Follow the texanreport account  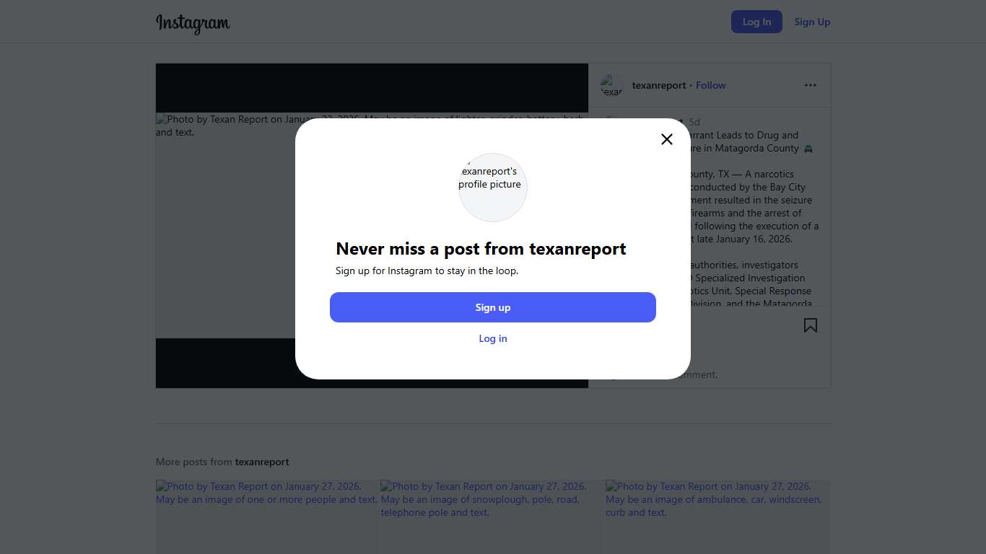click(710, 85)
